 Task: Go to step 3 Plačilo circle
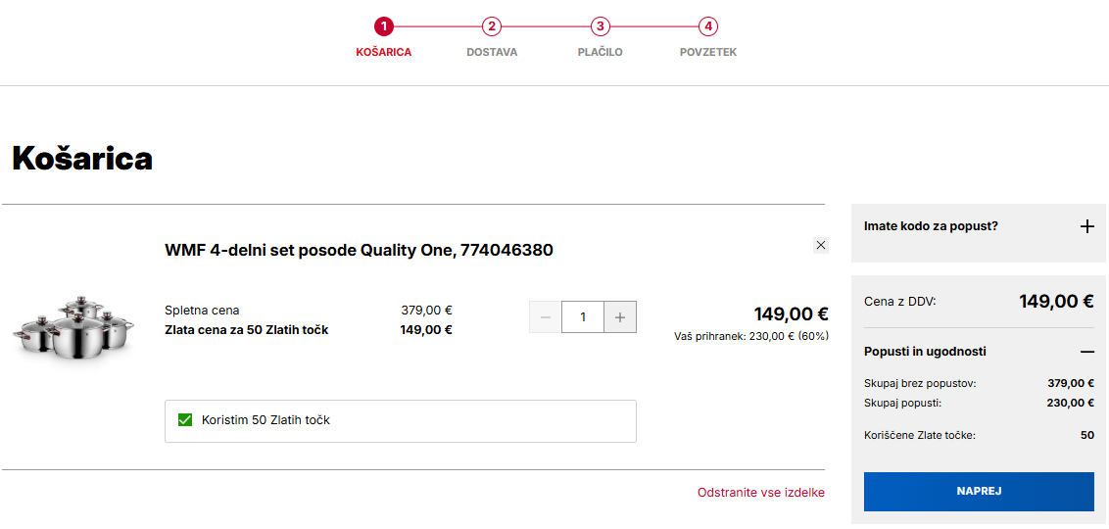pos(600,26)
